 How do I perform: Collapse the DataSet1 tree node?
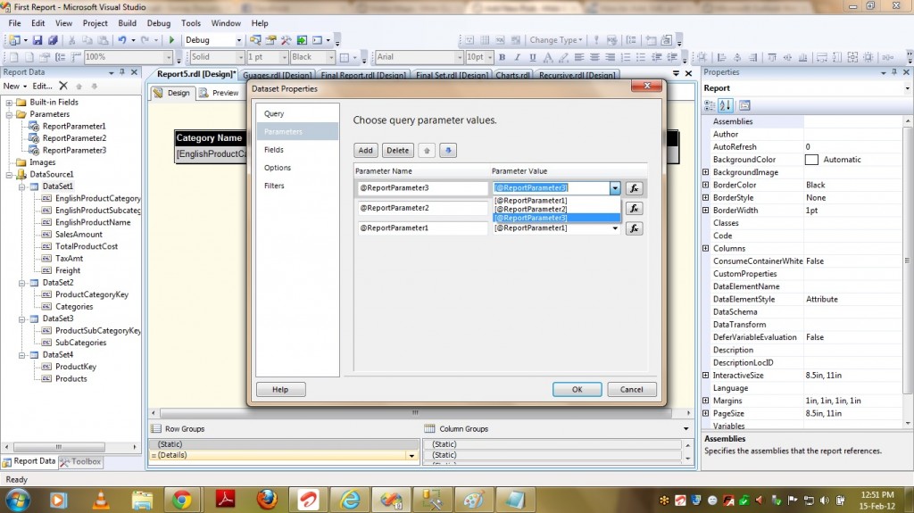(21, 186)
